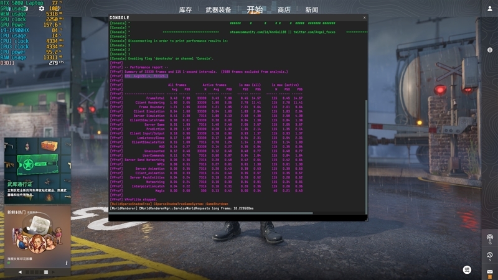Open the player profile icon
Viewport: 498px width, 280px height.
tap(490, 9)
